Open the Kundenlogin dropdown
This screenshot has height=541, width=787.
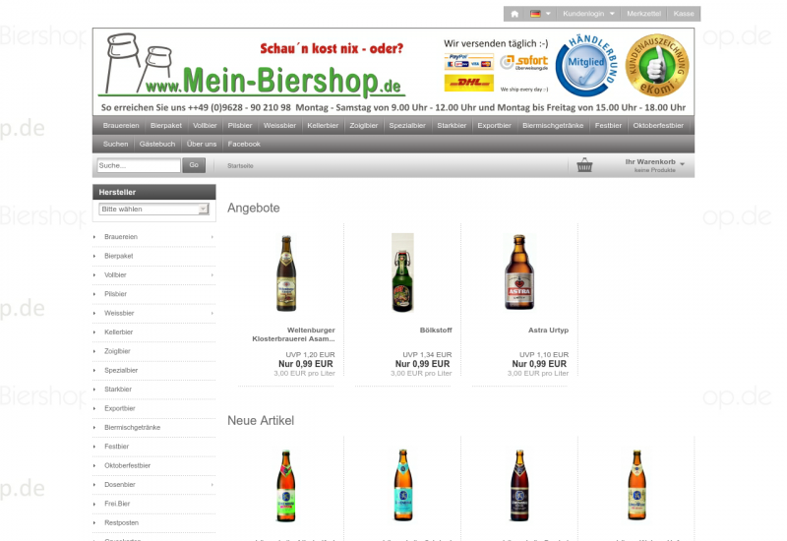588,14
